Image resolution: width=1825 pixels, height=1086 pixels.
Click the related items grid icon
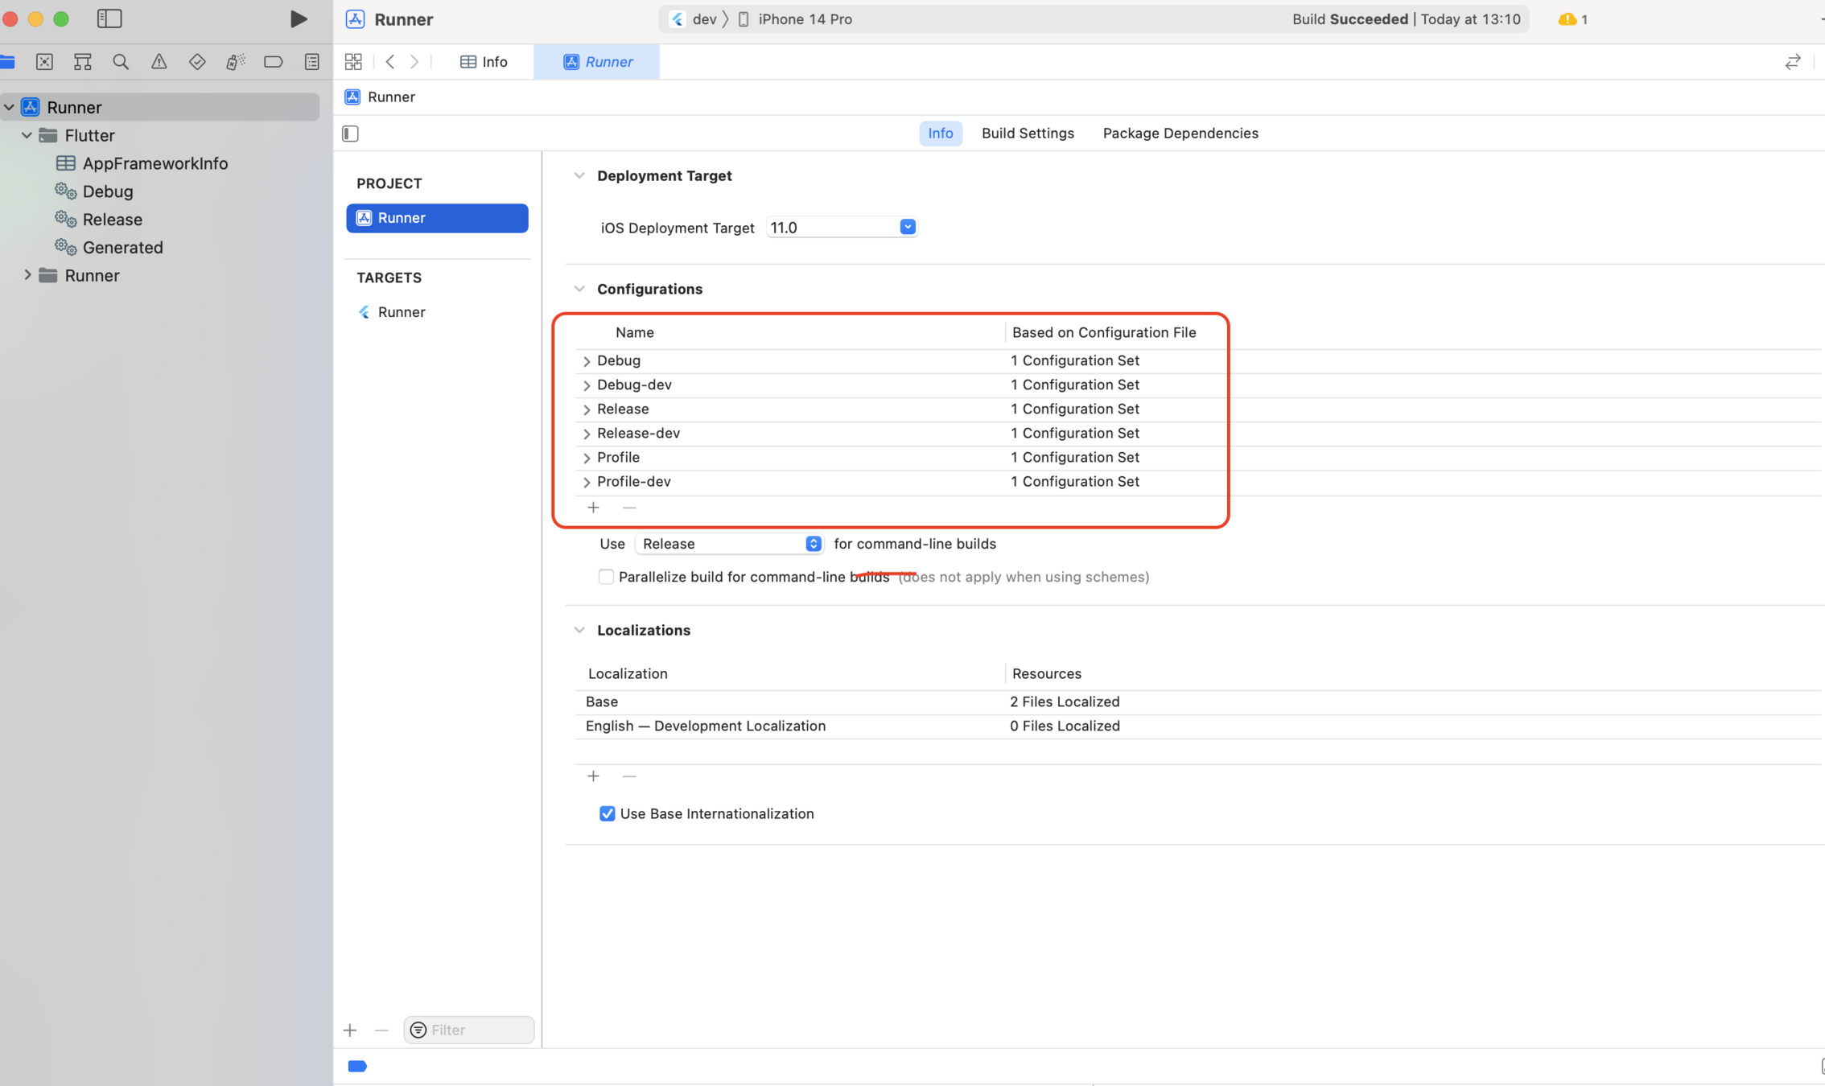353,62
